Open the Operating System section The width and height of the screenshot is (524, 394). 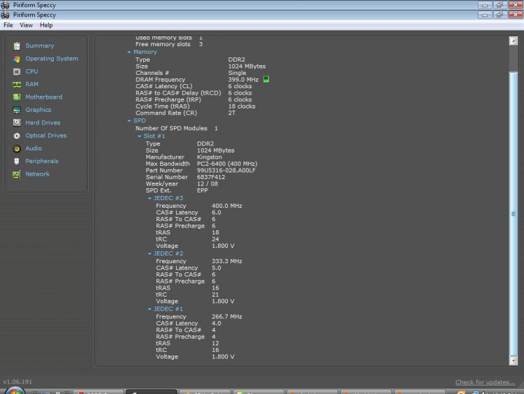click(52, 59)
